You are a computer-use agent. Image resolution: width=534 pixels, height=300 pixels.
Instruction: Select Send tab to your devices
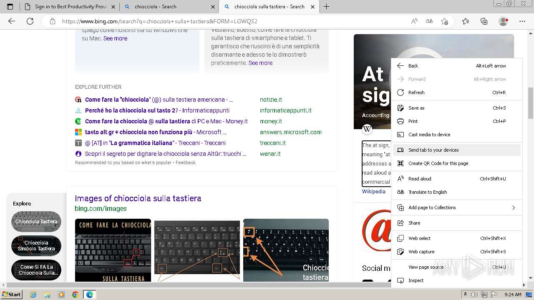(x=457, y=150)
